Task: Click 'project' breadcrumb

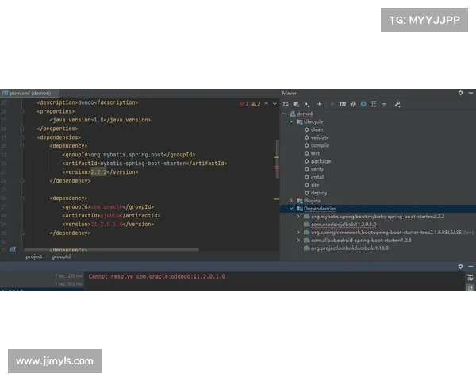Action: coord(34,256)
